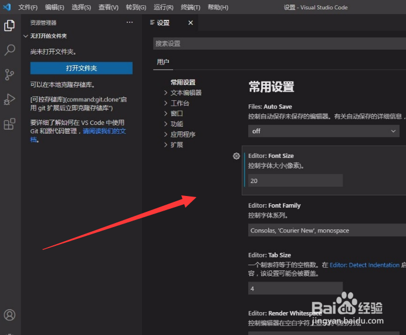The image size is (406, 335).
Task: Open the 选择(S) menu
Action: coord(82,7)
